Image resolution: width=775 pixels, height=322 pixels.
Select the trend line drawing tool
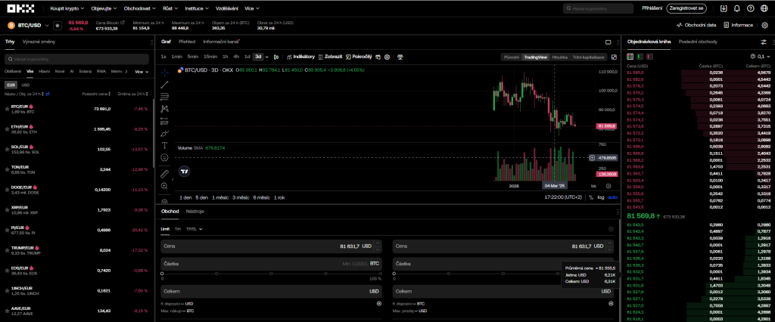(x=164, y=85)
